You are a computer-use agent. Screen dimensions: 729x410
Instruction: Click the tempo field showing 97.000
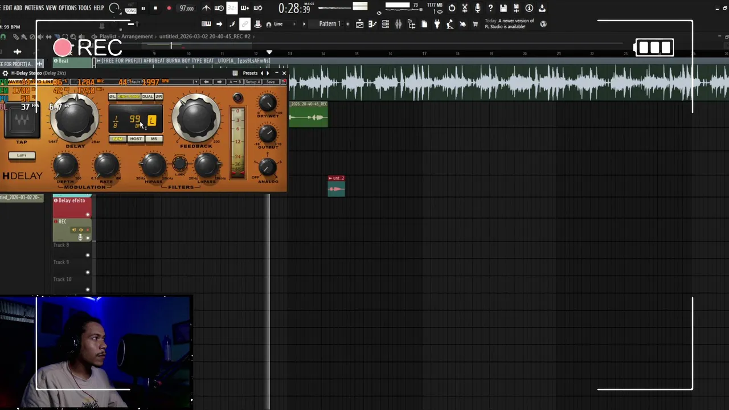pos(186,9)
